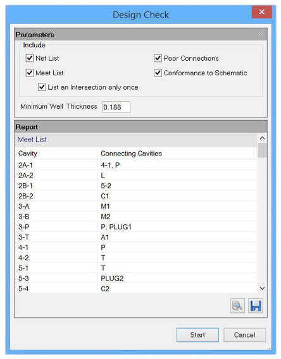
Task: Click the report preview magnifier icon
Action: 237,306
